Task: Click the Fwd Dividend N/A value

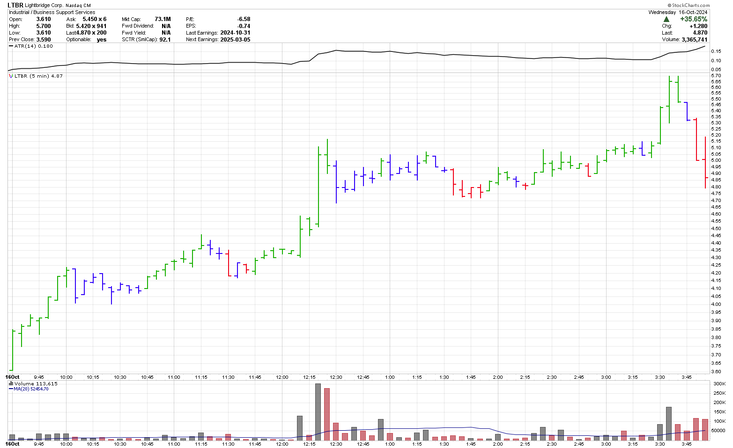Action: pyautogui.click(x=166, y=26)
